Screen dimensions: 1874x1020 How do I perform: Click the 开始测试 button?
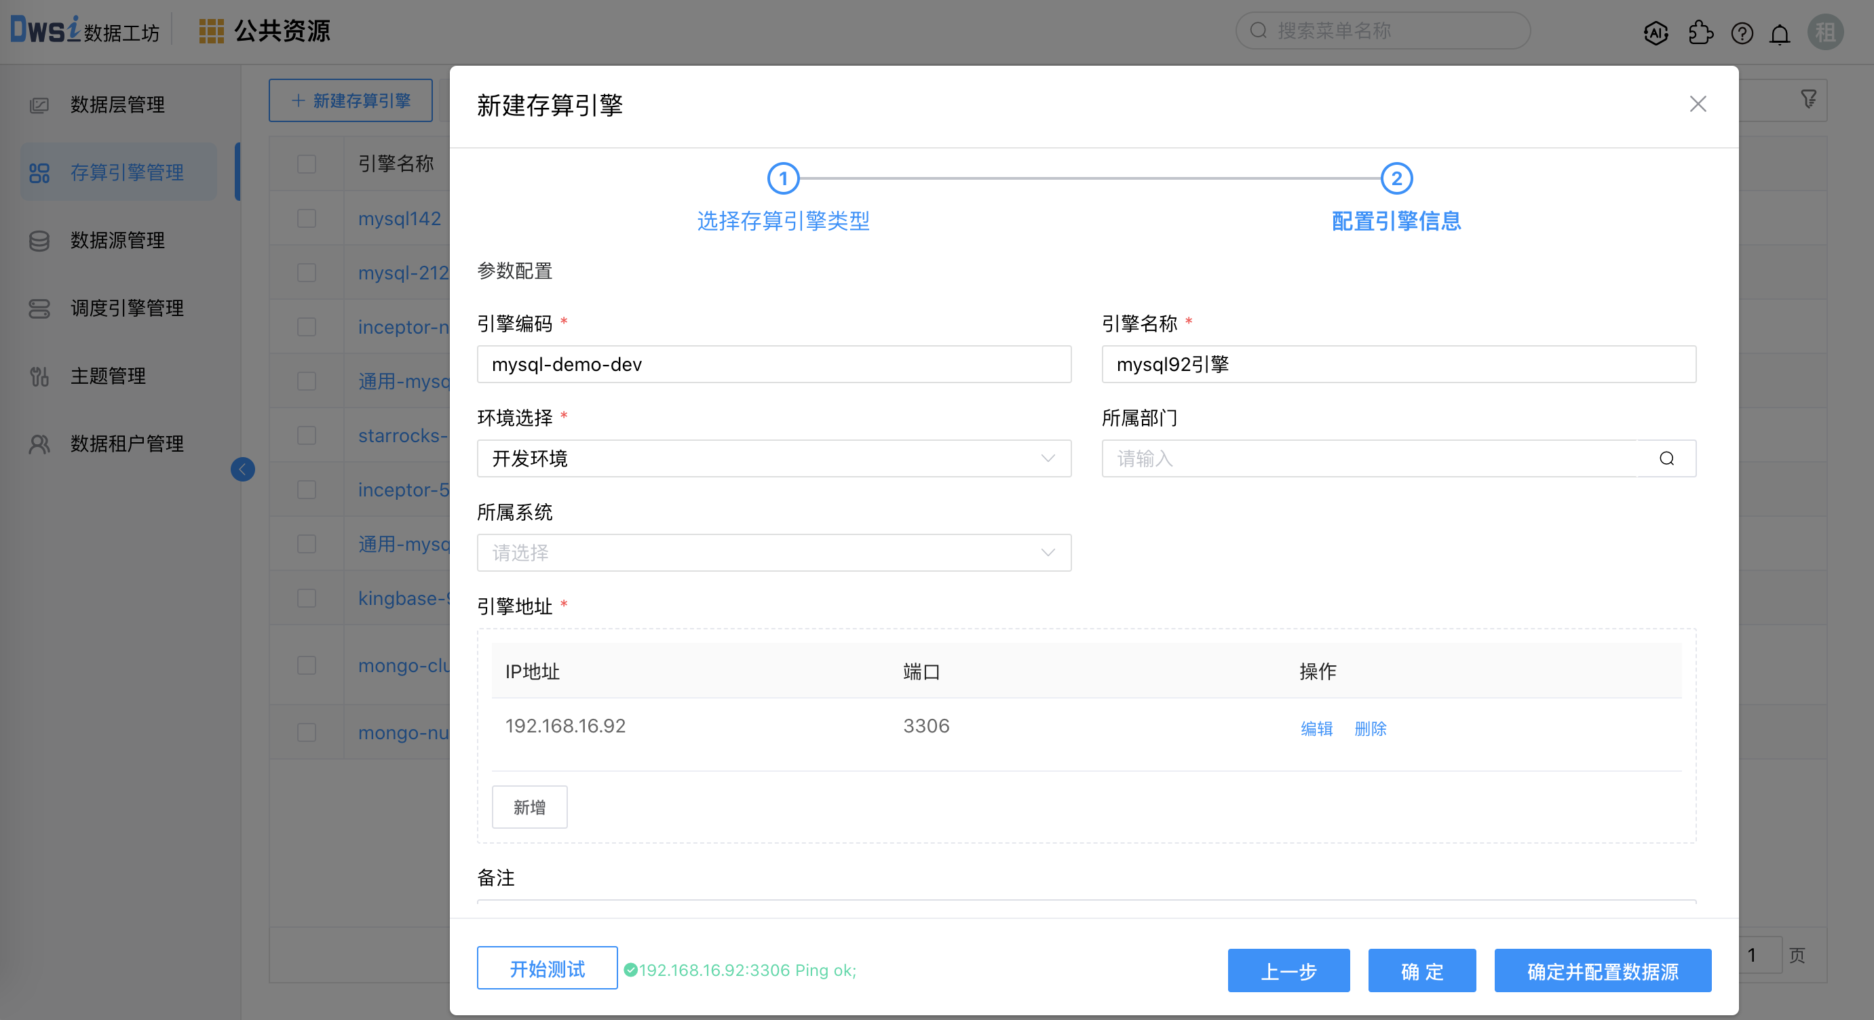point(547,968)
